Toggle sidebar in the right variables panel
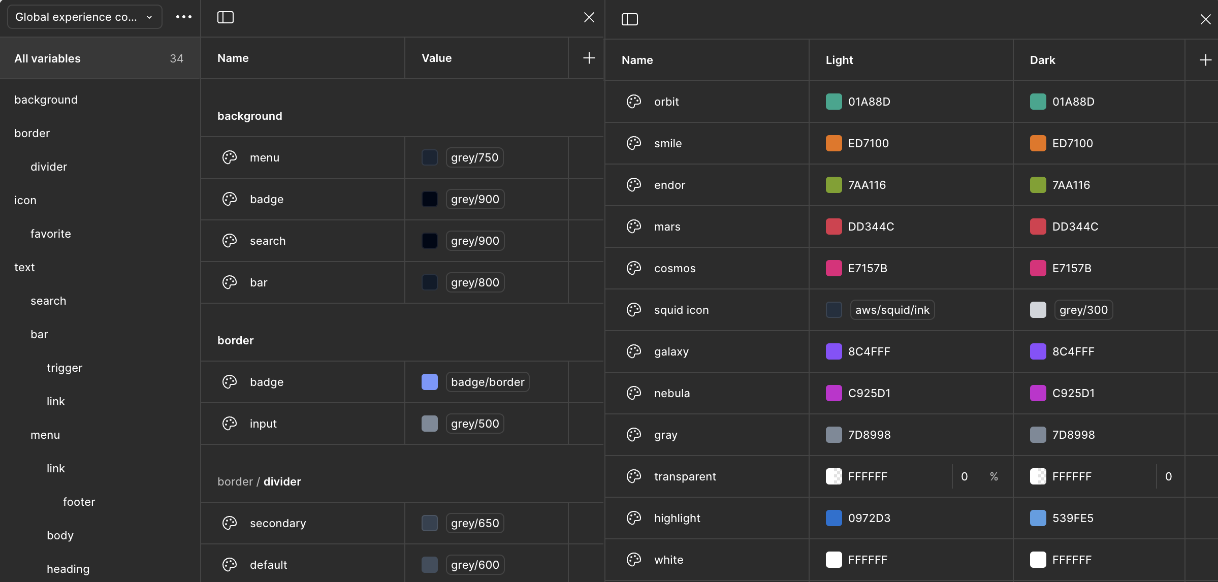 [630, 19]
